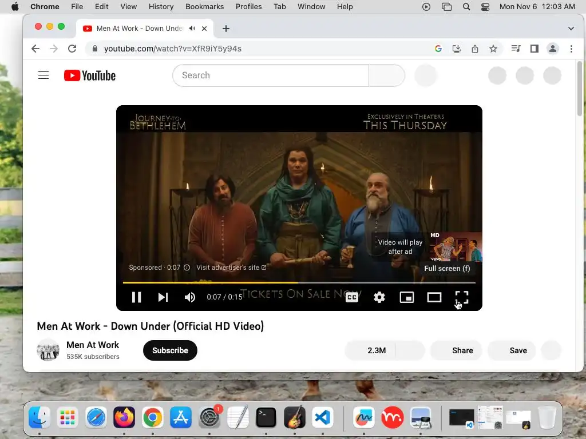Skip to next video
Image resolution: width=586 pixels, height=439 pixels.
[x=163, y=297]
